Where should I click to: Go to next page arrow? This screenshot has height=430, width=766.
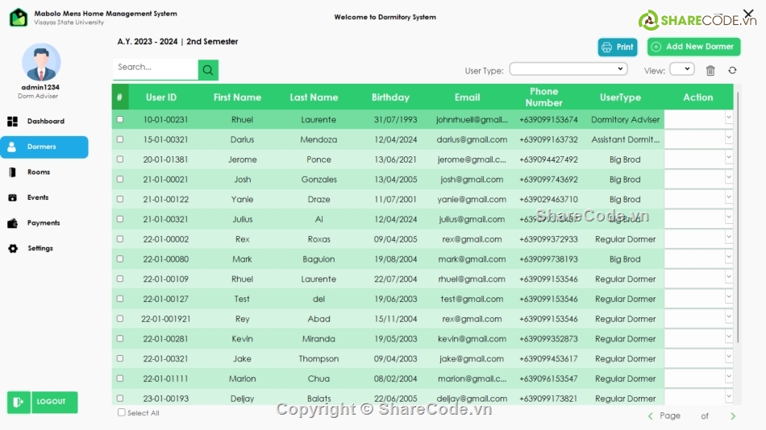[x=733, y=416]
